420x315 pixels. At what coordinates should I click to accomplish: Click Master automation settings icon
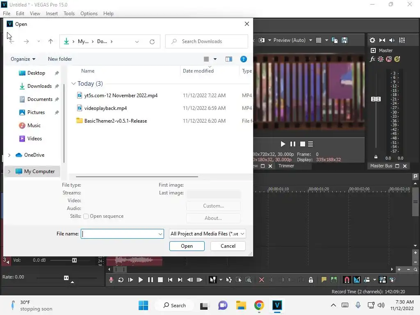pyautogui.click(x=381, y=59)
